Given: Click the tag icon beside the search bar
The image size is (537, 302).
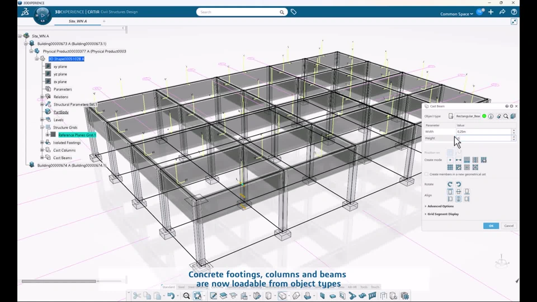Looking at the screenshot, I should point(294,12).
